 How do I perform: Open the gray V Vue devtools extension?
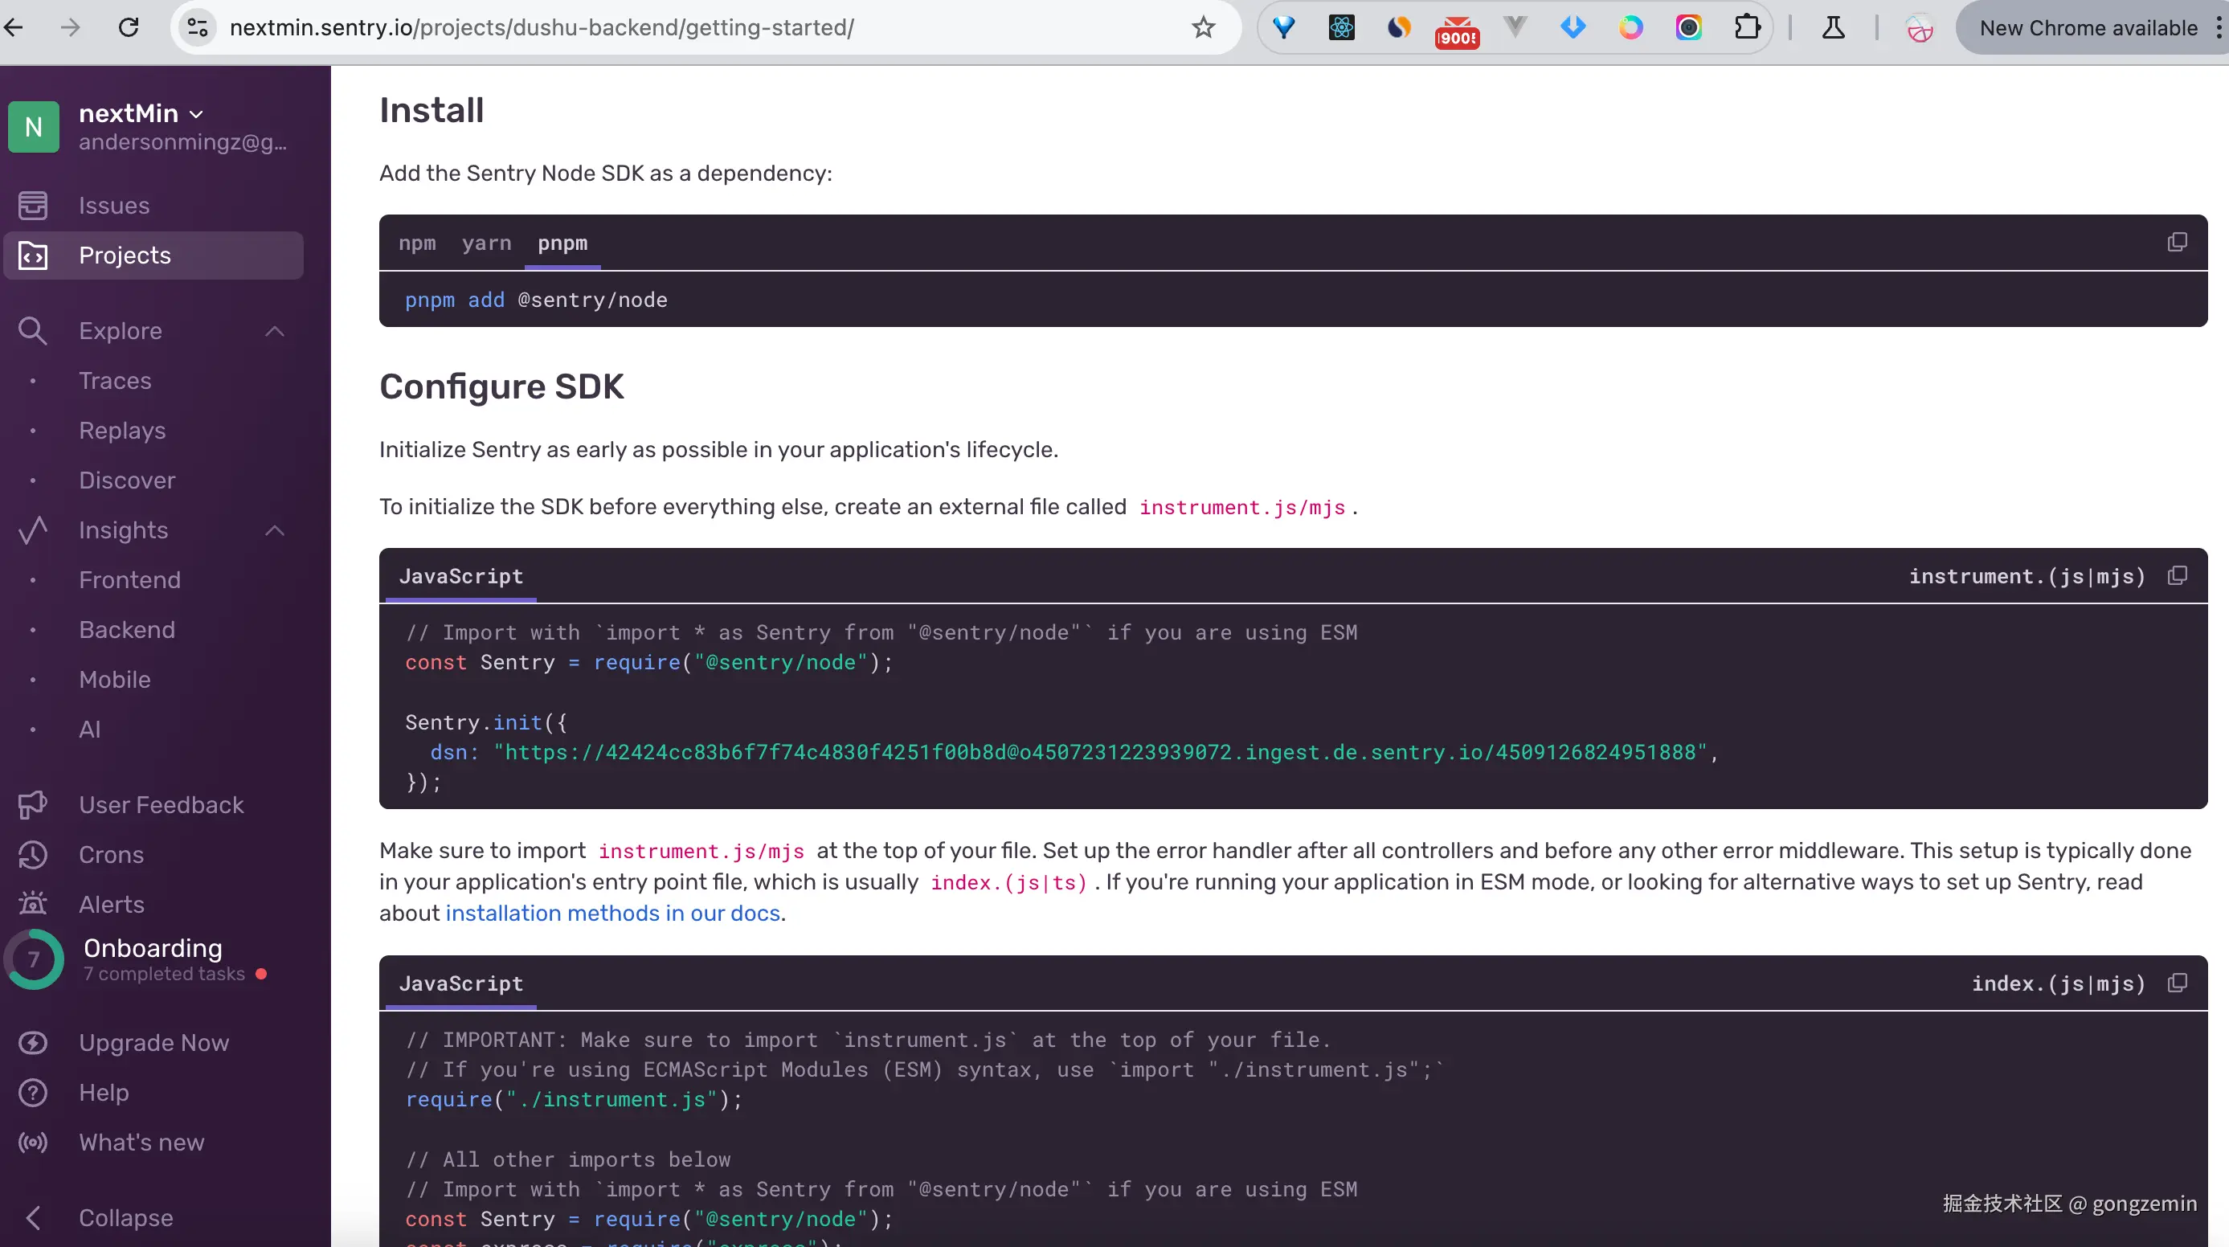[x=1515, y=27]
